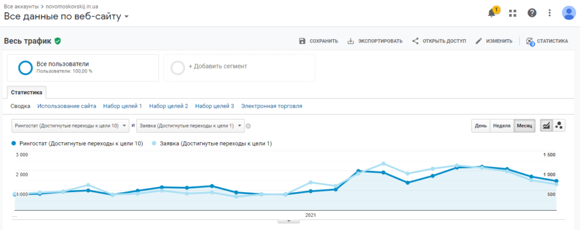The image size is (580, 230).
Task: Select the Статистика tab
Action: click(26, 92)
